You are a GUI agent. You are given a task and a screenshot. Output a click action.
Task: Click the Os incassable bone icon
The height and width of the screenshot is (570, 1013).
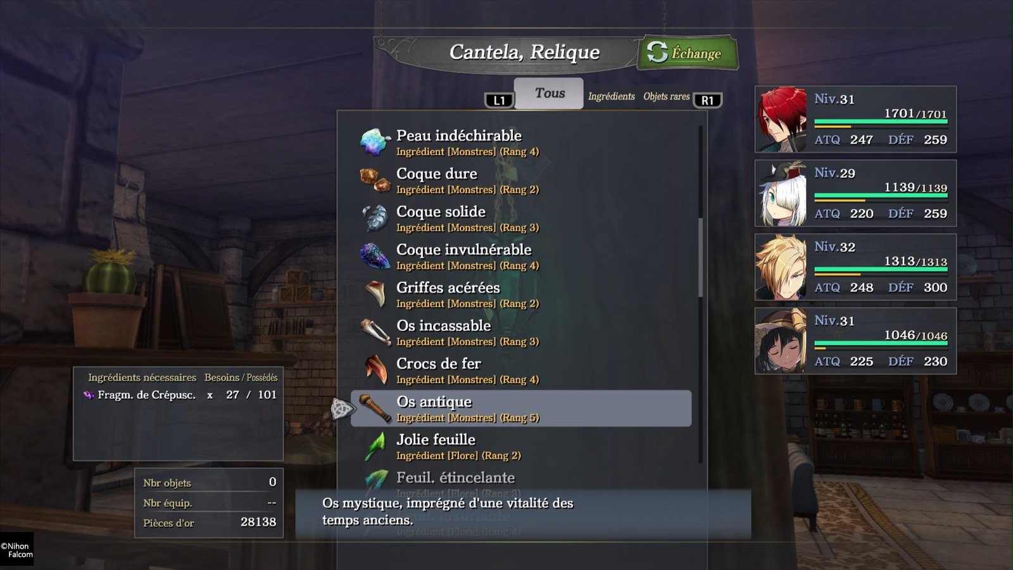376,332
